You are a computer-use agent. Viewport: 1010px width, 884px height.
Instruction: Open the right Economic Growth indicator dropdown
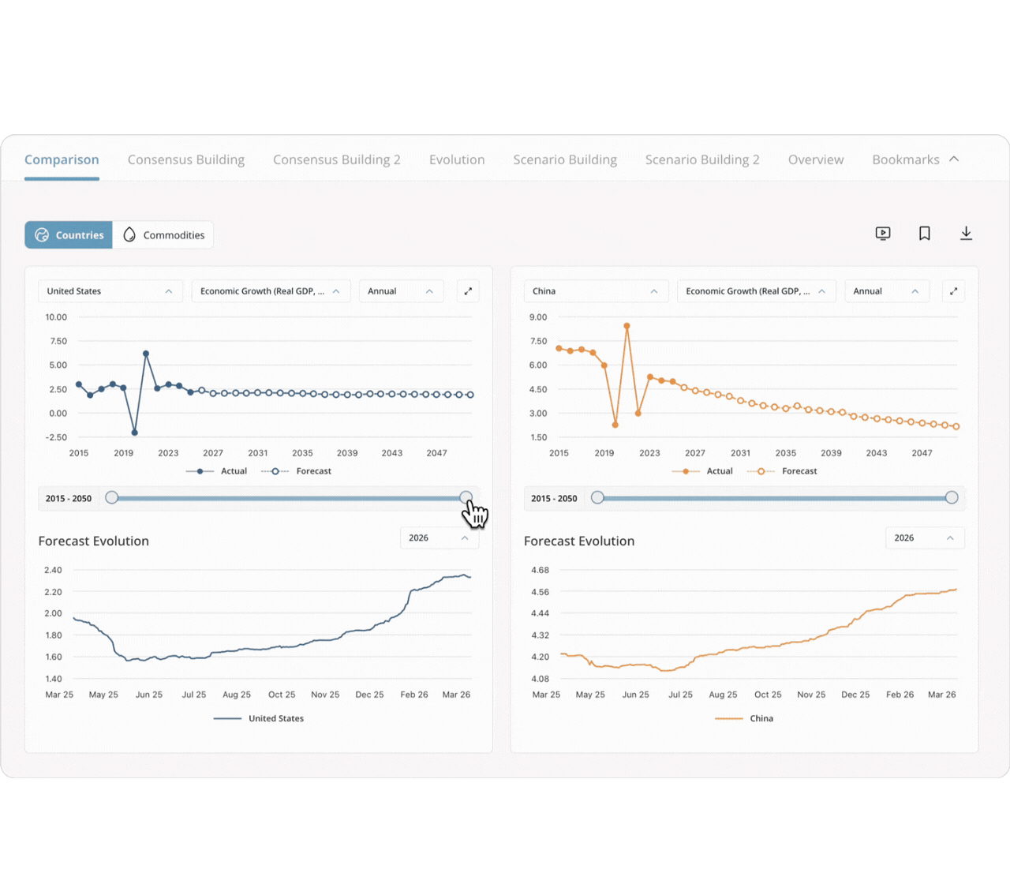(757, 291)
